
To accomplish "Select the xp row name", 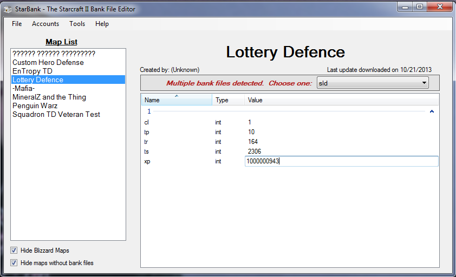I will coord(147,162).
